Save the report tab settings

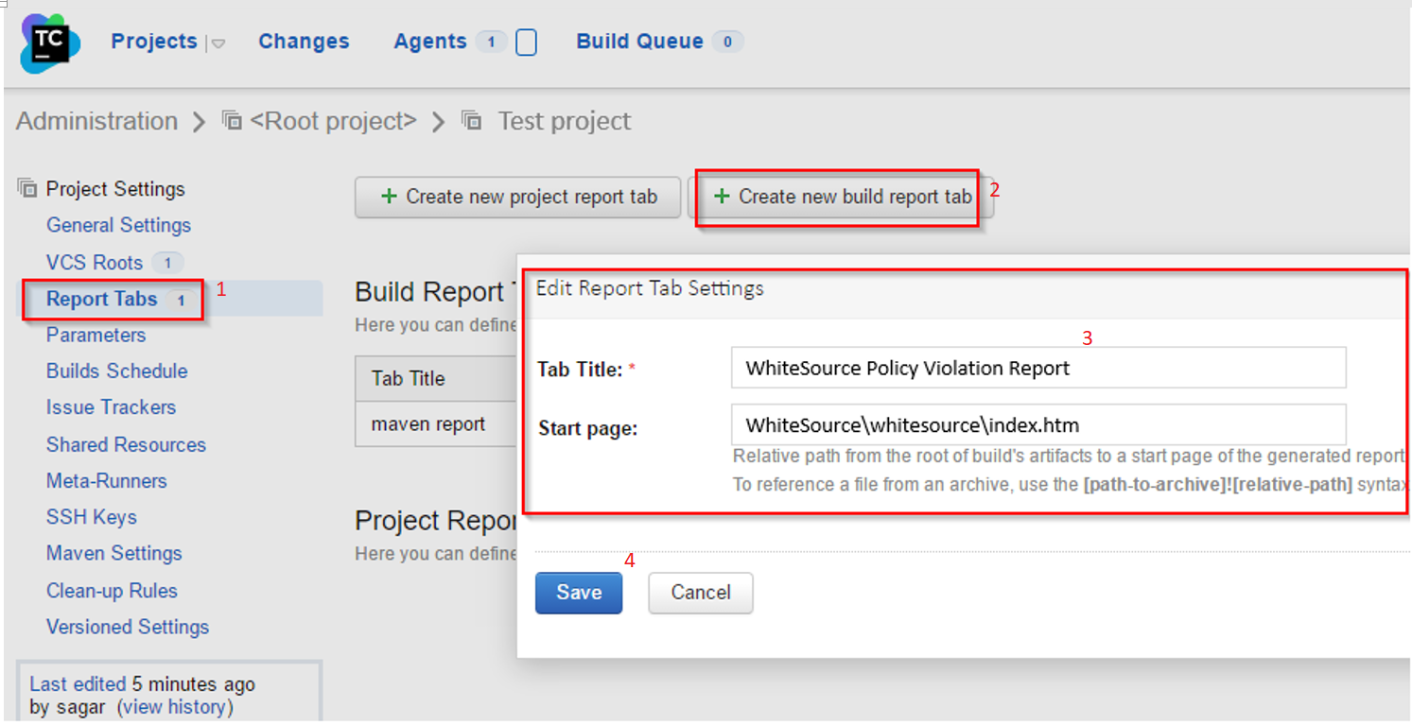[579, 593]
